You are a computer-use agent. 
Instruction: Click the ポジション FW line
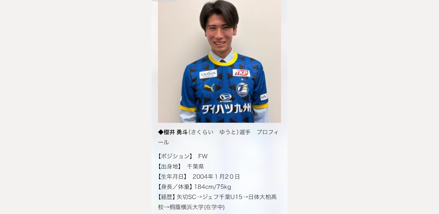click(x=183, y=156)
